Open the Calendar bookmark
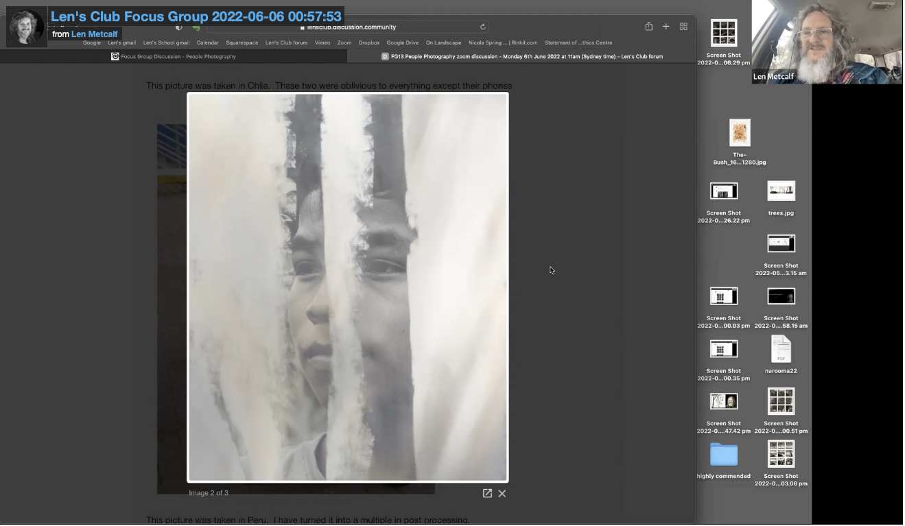Image resolution: width=905 pixels, height=526 pixels. point(208,43)
